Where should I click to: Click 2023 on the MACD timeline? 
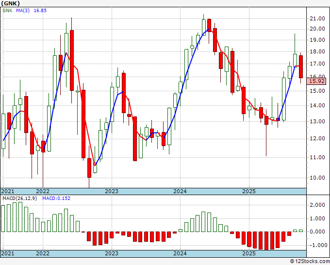(112, 253)
